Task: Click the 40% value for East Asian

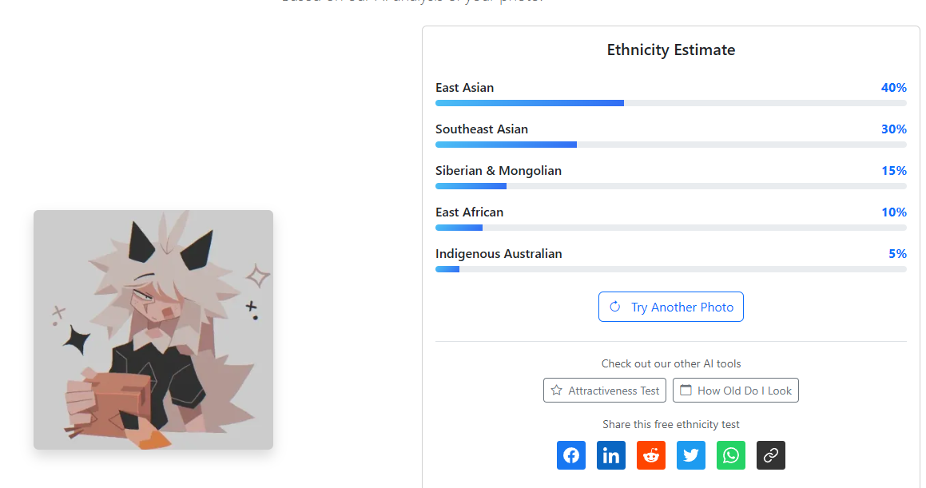Action: pyautogui.click(x=893, y=88)
